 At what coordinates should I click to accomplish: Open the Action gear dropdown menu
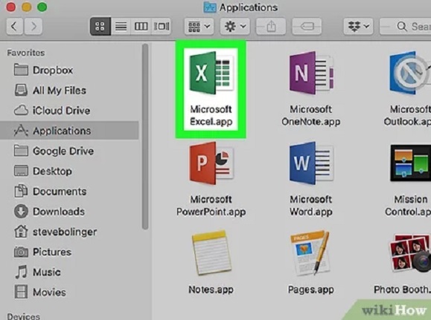234,26
